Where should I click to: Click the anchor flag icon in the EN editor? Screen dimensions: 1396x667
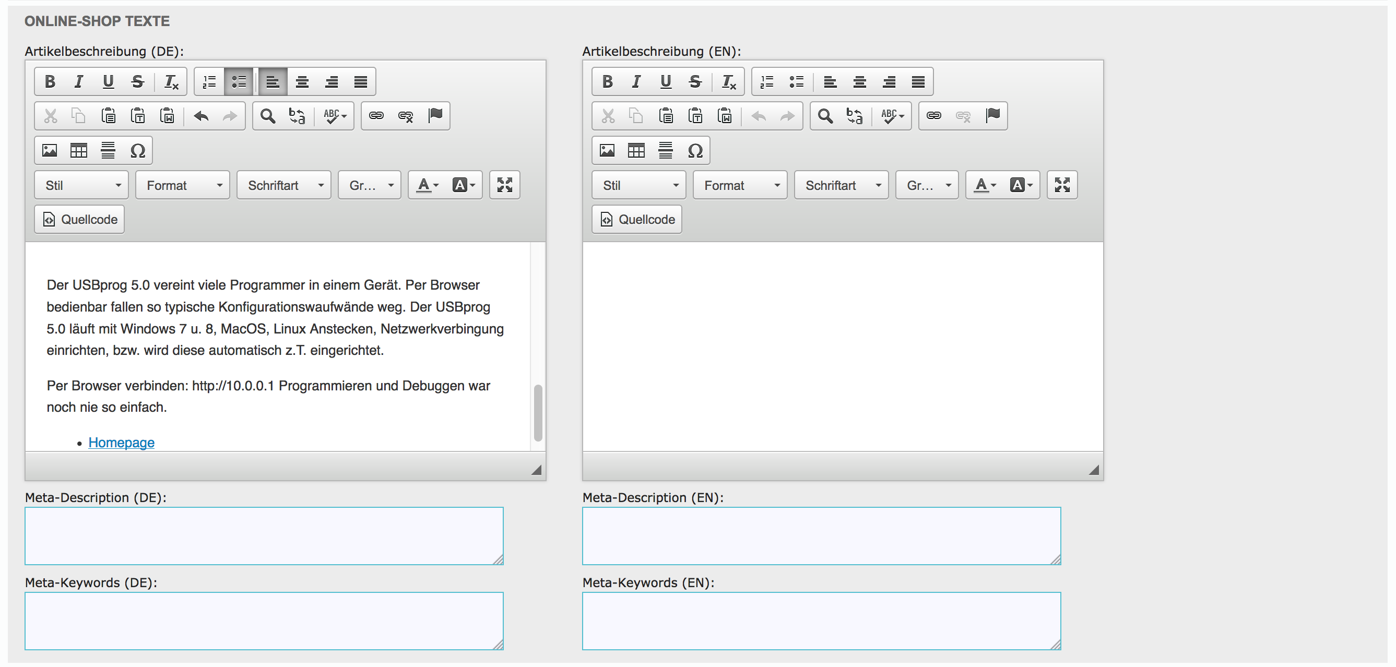click(993, 116)
